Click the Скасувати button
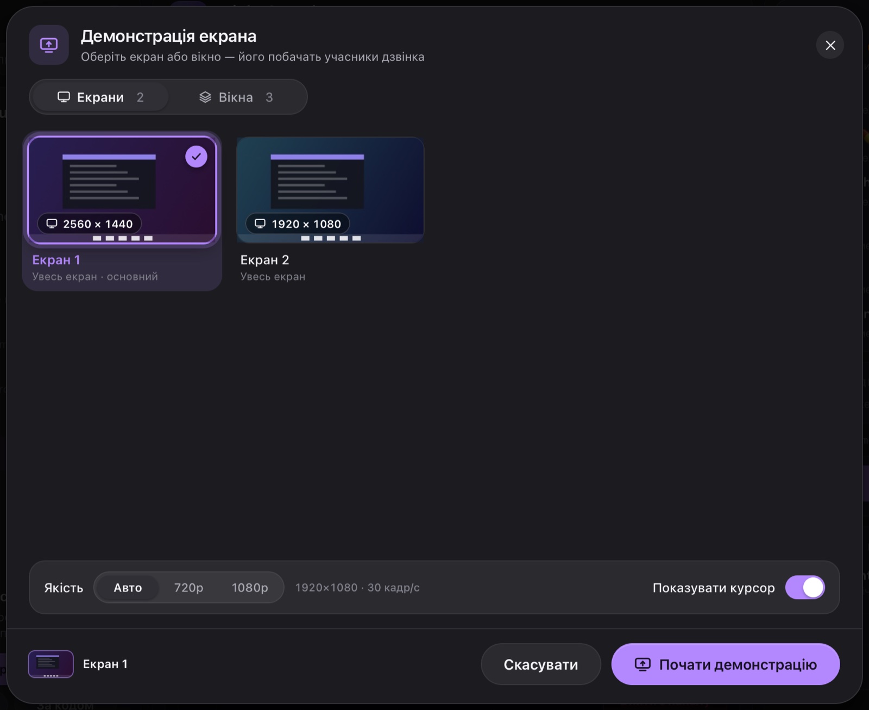Screen dimensions: 869x710 click(x=541, y=664)
